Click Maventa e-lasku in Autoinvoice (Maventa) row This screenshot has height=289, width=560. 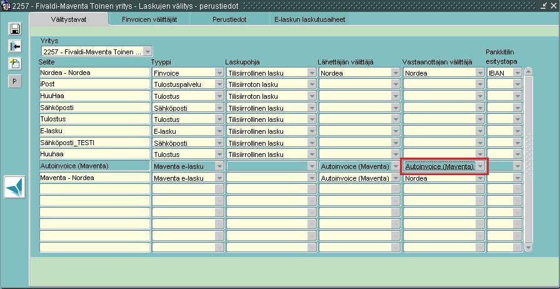point(179,166)
